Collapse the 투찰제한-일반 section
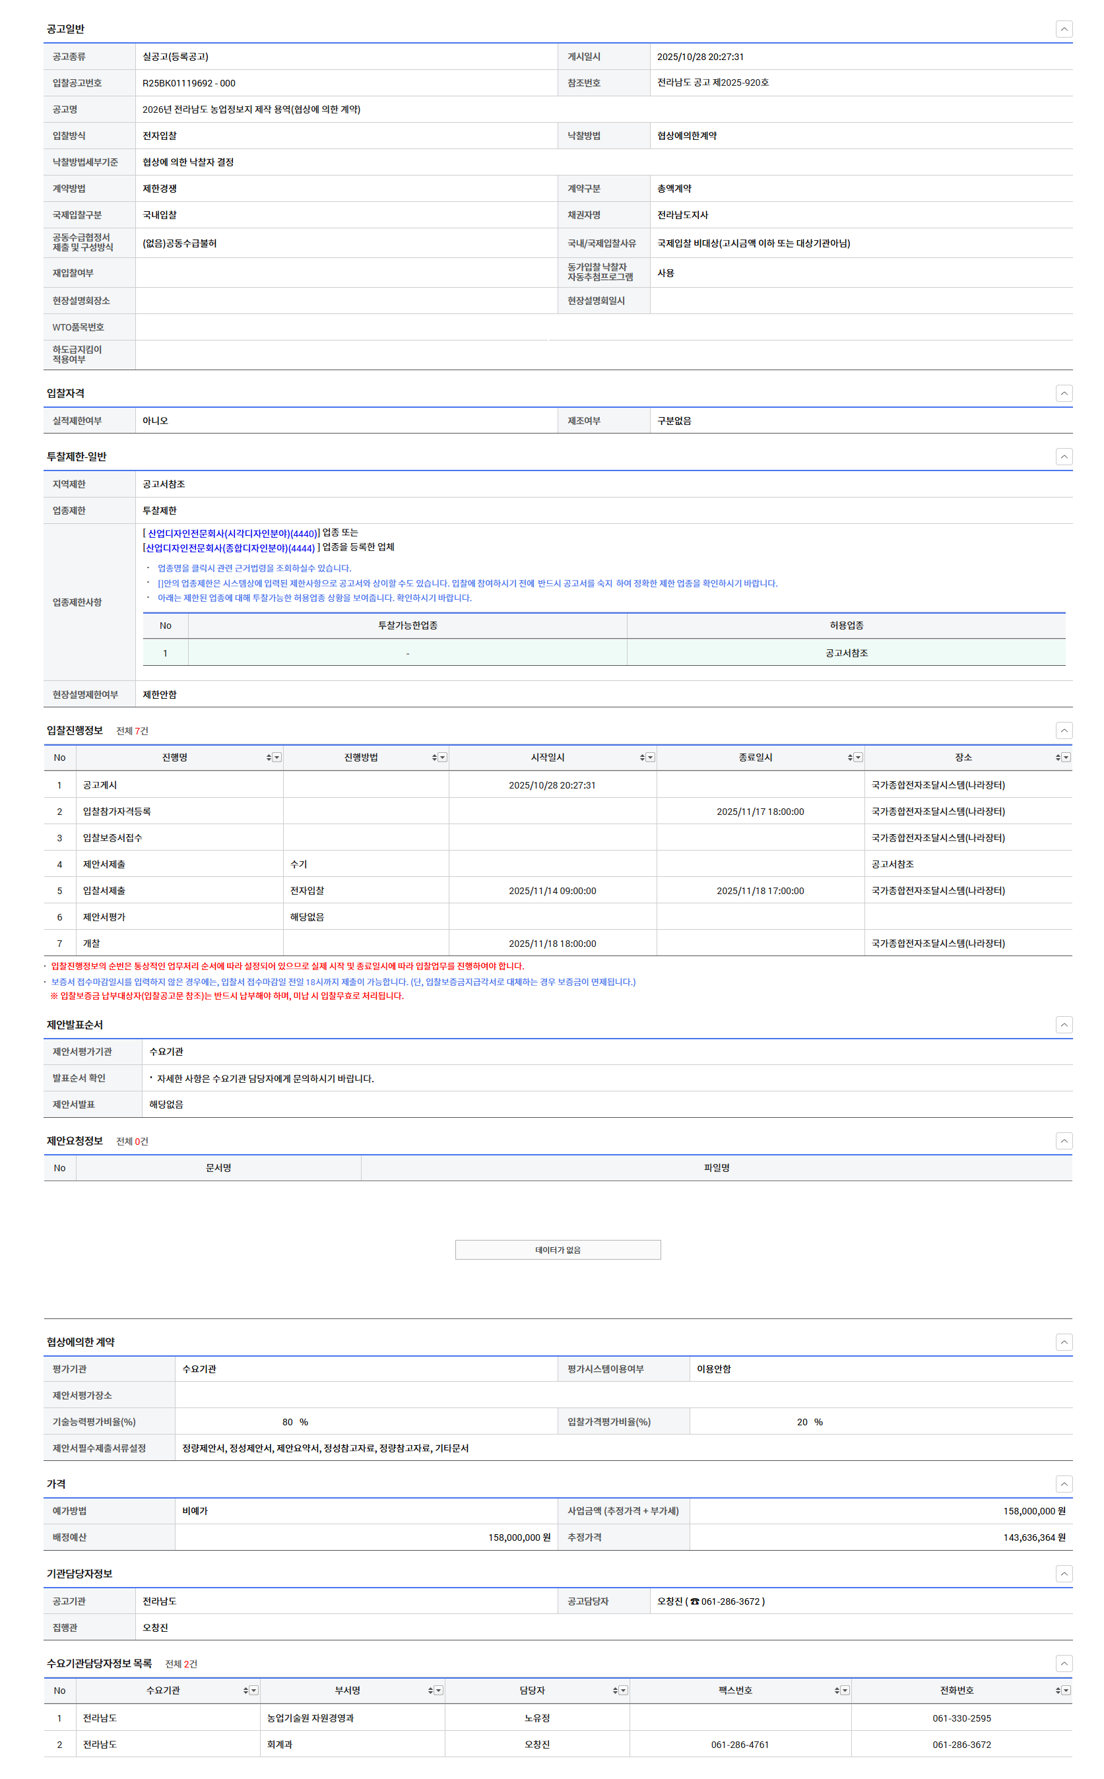 pos(1064,457)
